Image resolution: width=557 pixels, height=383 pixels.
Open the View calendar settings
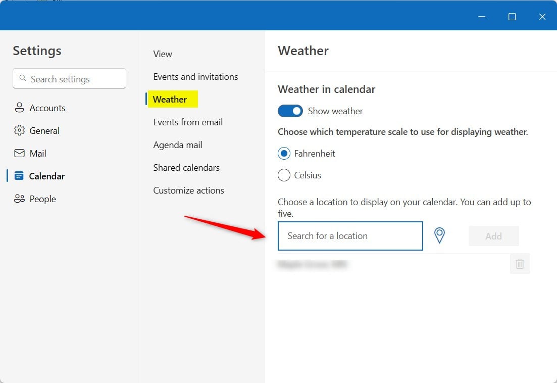tap(163, 54)
